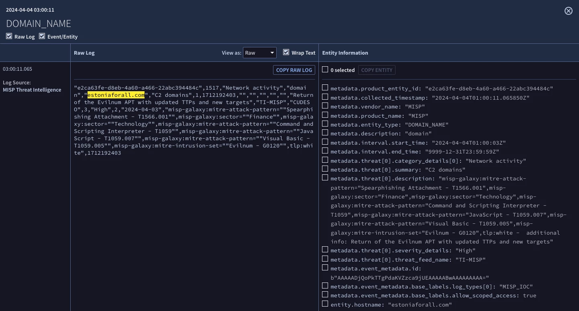Click the 2024-04-04 03:00:11 date header
The width and height of the screenshot is (579, 311).
coord(30,10)
